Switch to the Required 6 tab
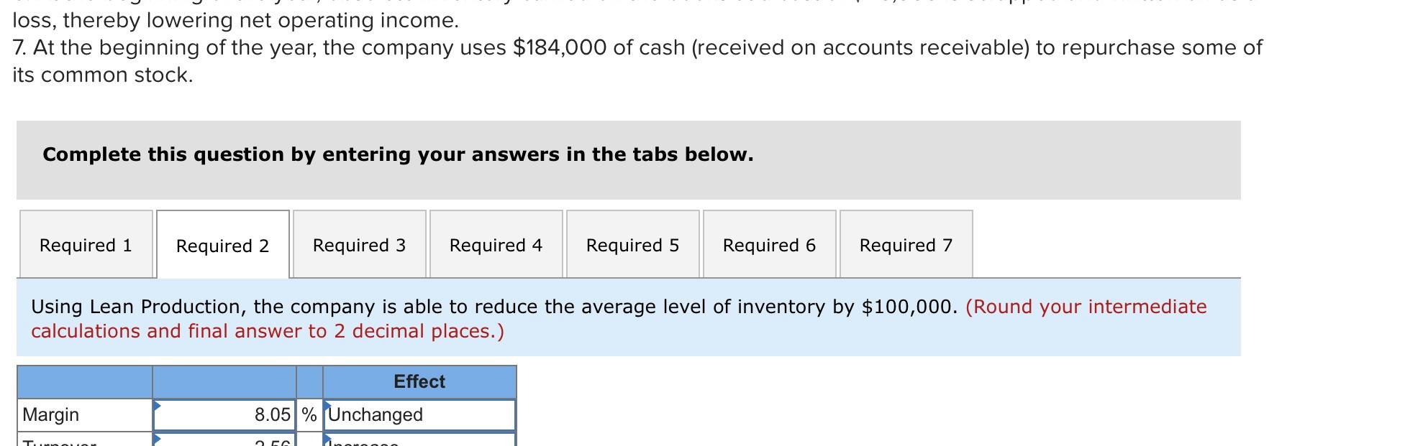The image size is (1428, 446). [x=769, y=245]
